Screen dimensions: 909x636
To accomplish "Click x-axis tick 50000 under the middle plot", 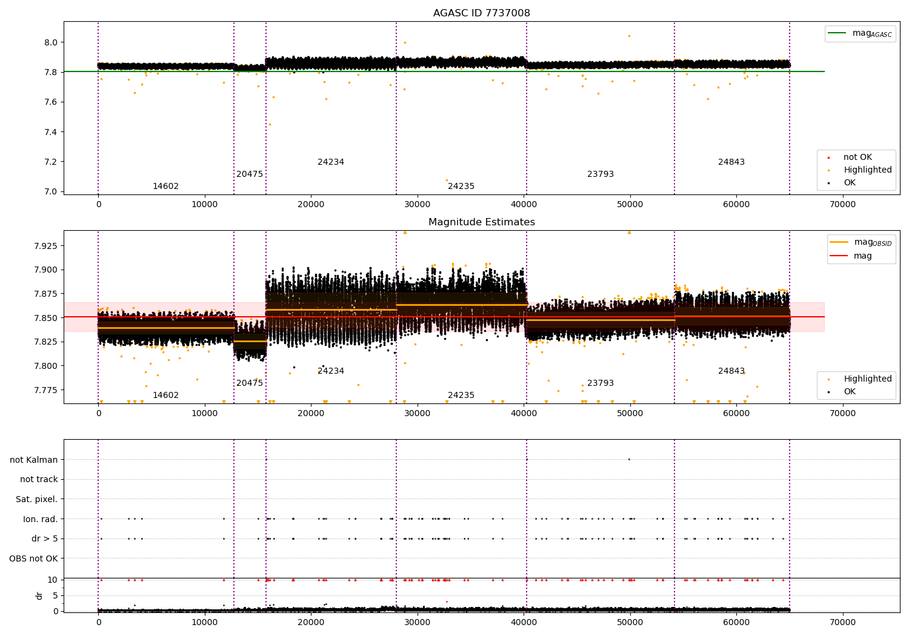I will tap(630, 414).
